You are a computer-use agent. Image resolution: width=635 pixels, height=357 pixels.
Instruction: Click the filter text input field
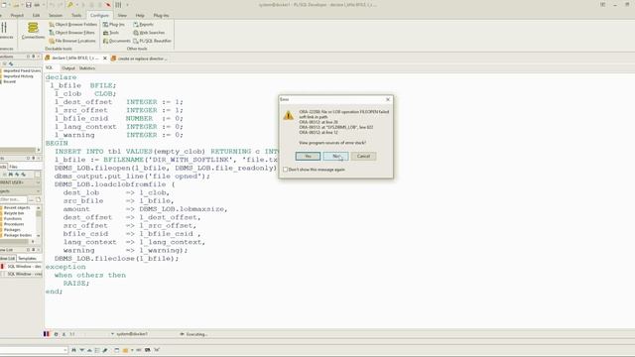[x=13, y=199]
